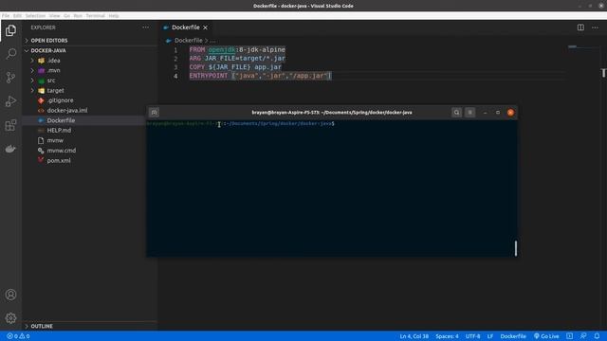Click the Dockerfile breadcrumb item
This screenshot has height=341, width=607.
pyautogui.click(x=188, y=40)
